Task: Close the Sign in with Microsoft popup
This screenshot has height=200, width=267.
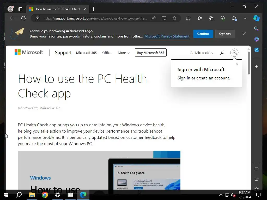Action: 237,64
